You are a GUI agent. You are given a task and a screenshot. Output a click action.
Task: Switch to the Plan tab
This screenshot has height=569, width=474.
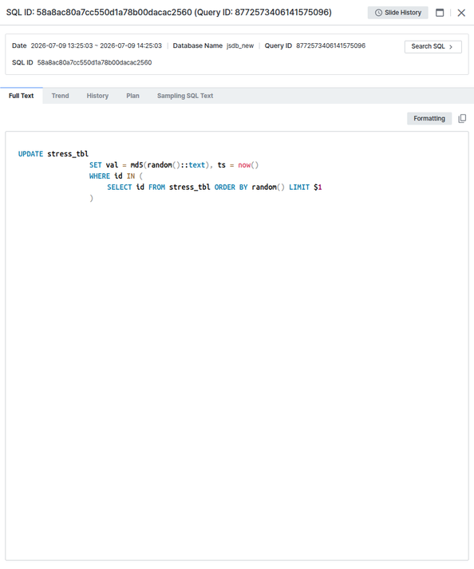coord(132,96)
